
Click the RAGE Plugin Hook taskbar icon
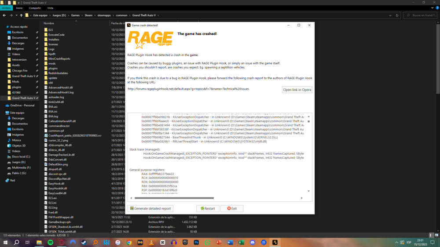tap(275, 242)
